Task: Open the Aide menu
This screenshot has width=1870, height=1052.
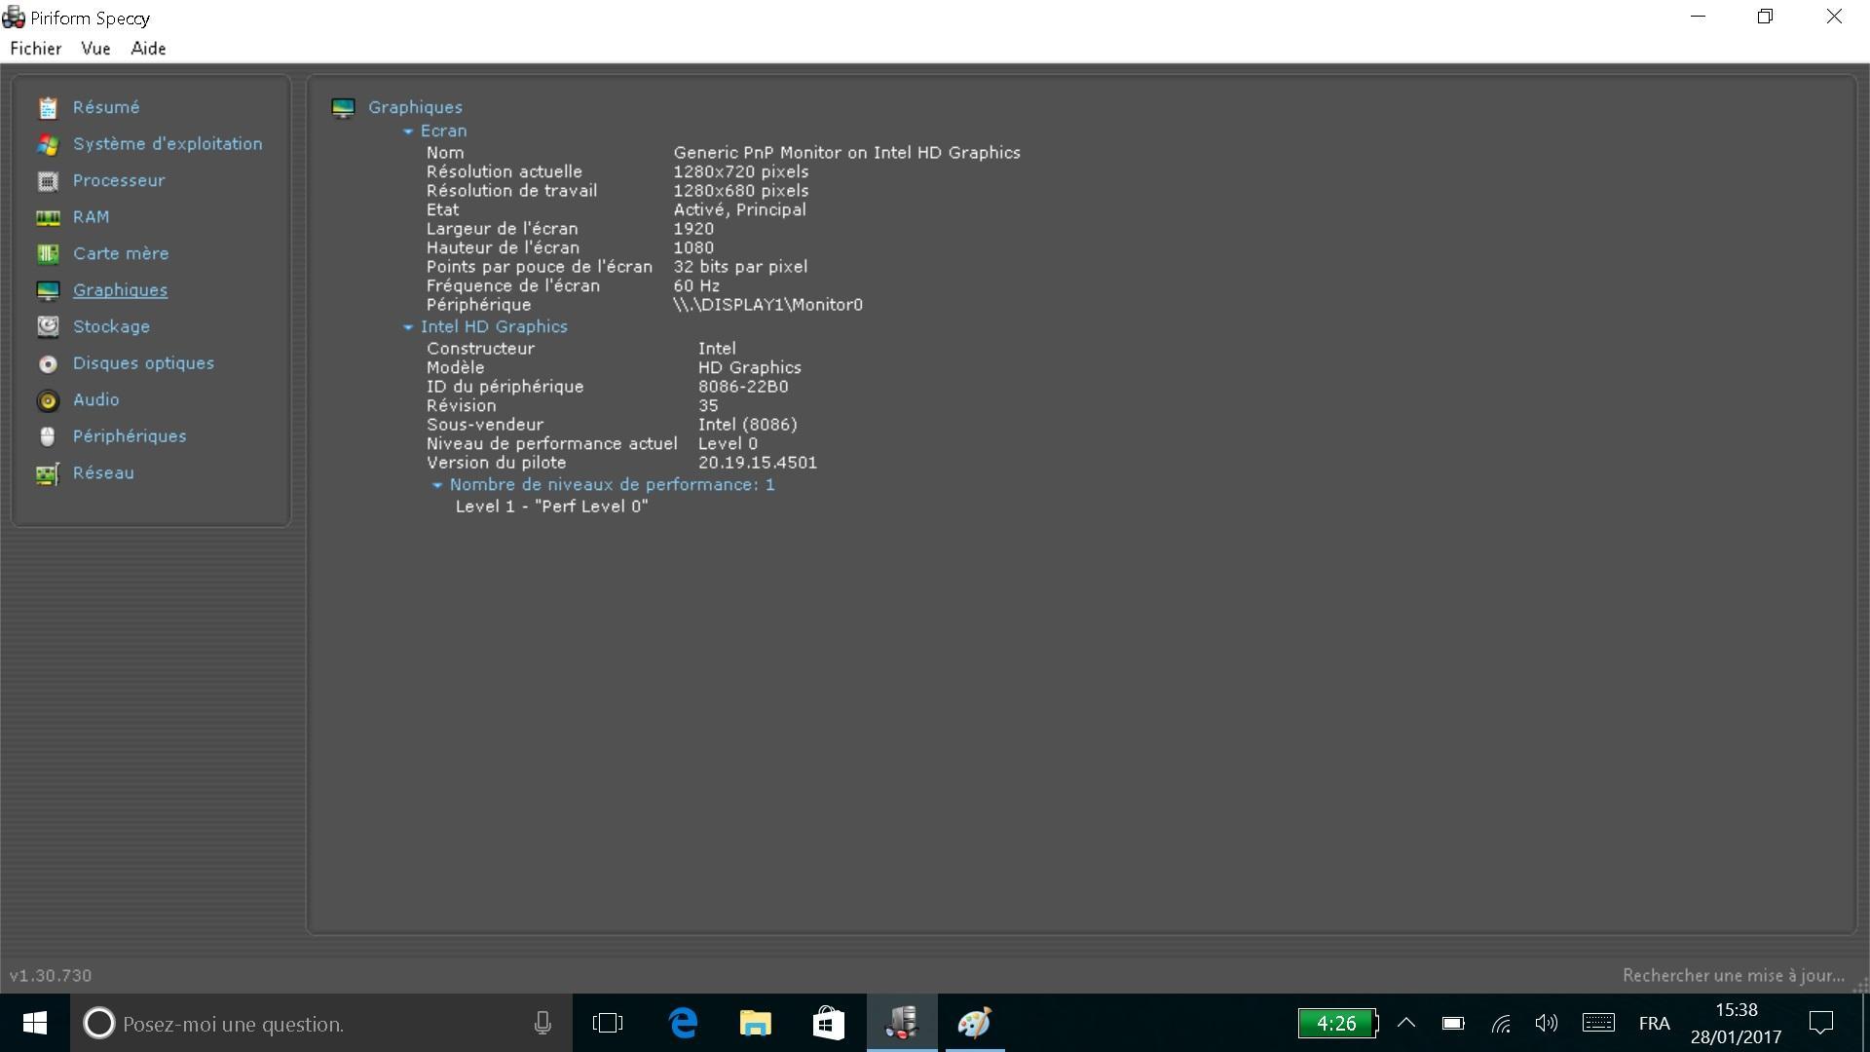Action: coord(148,49)
